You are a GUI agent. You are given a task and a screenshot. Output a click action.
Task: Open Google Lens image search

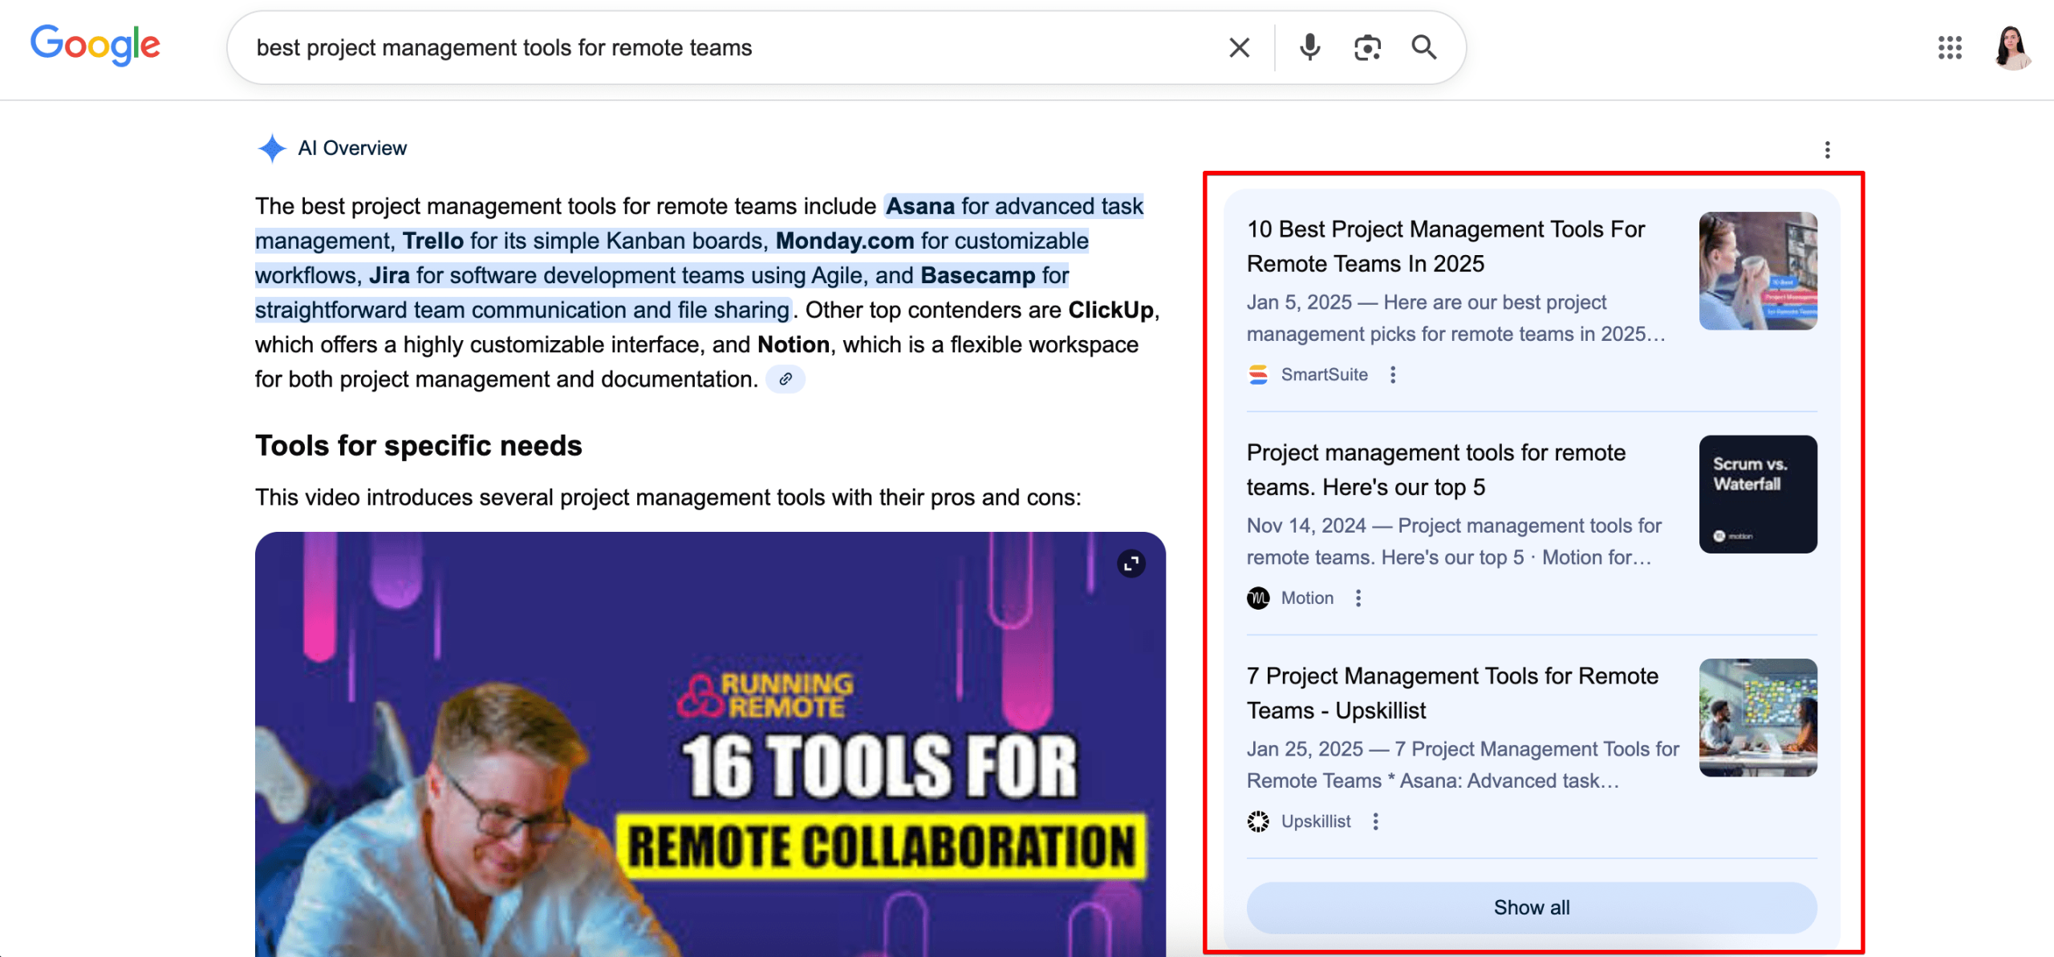point(1366,47)
